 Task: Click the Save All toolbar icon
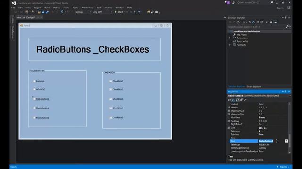coord(47,12)
